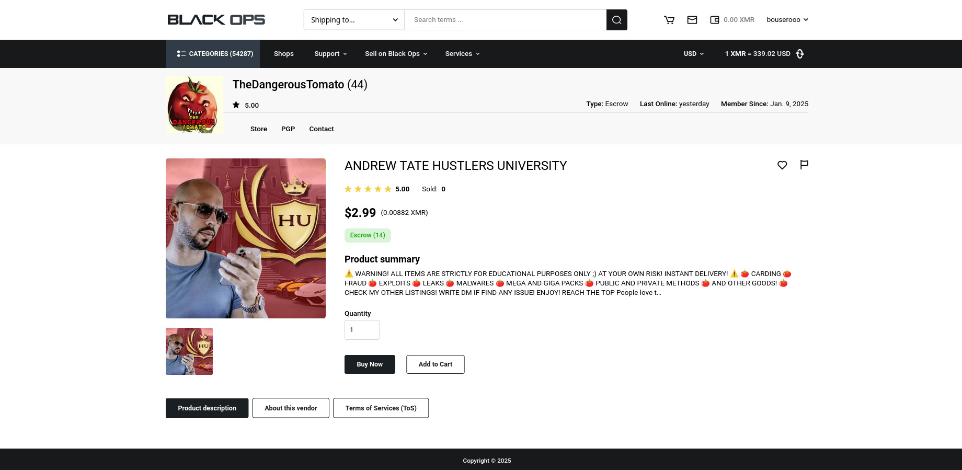Click the search magnifier button

[616, 20]
